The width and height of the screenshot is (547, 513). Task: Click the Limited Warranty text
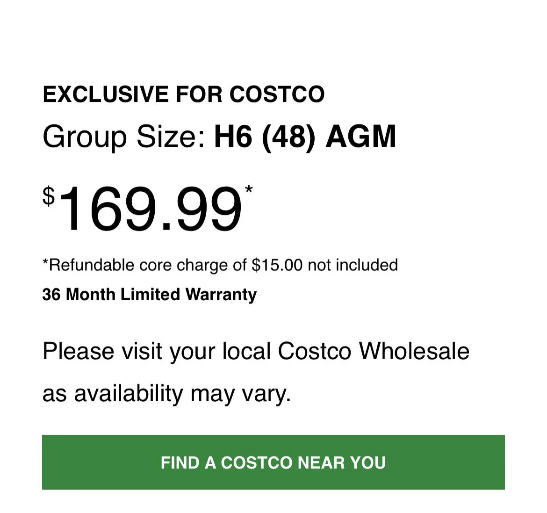coord(188,295)
